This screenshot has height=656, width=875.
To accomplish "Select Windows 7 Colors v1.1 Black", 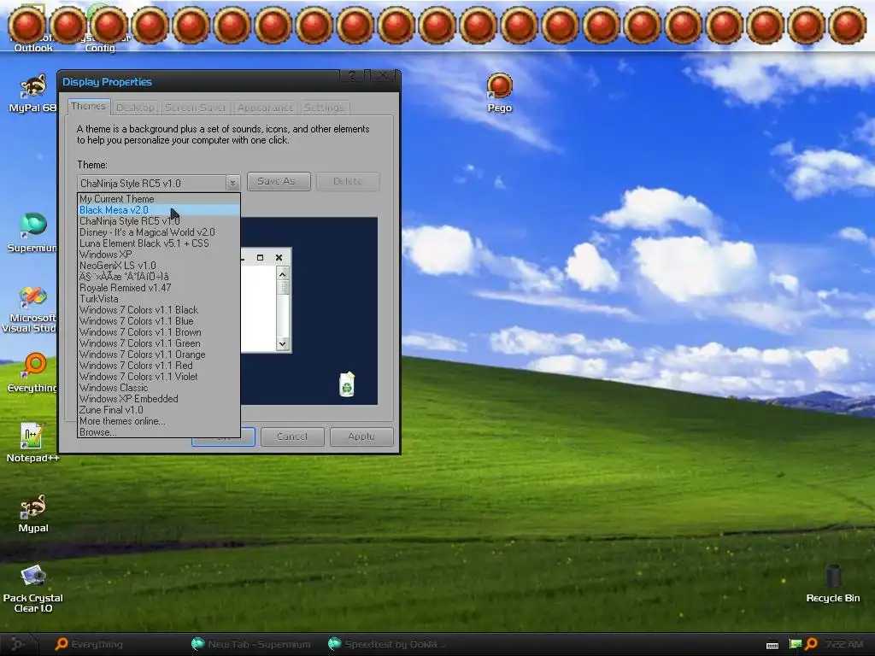I will [158, 309].
